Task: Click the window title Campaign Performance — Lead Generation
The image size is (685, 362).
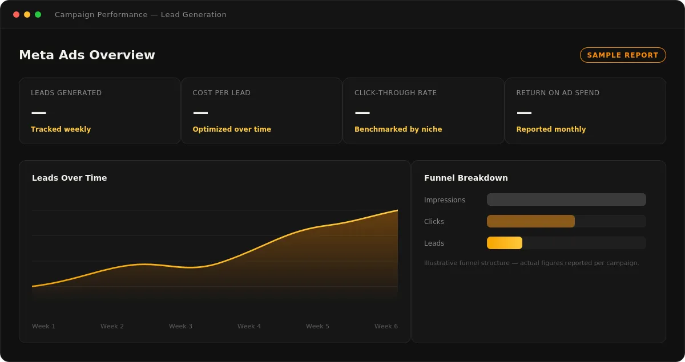Action: click(140, 15)
